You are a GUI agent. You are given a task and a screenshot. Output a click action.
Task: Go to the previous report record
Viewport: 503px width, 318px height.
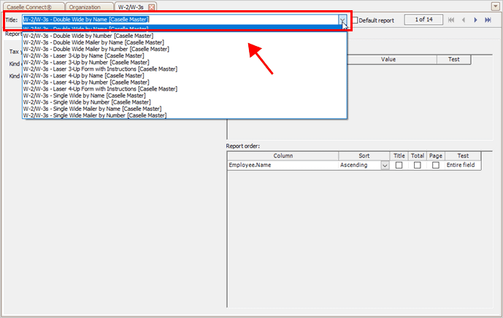click(x=464, y=20)
